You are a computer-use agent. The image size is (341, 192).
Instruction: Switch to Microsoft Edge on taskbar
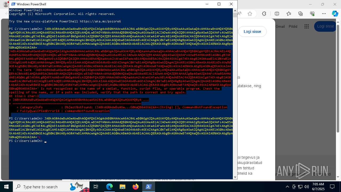point(109,187)
